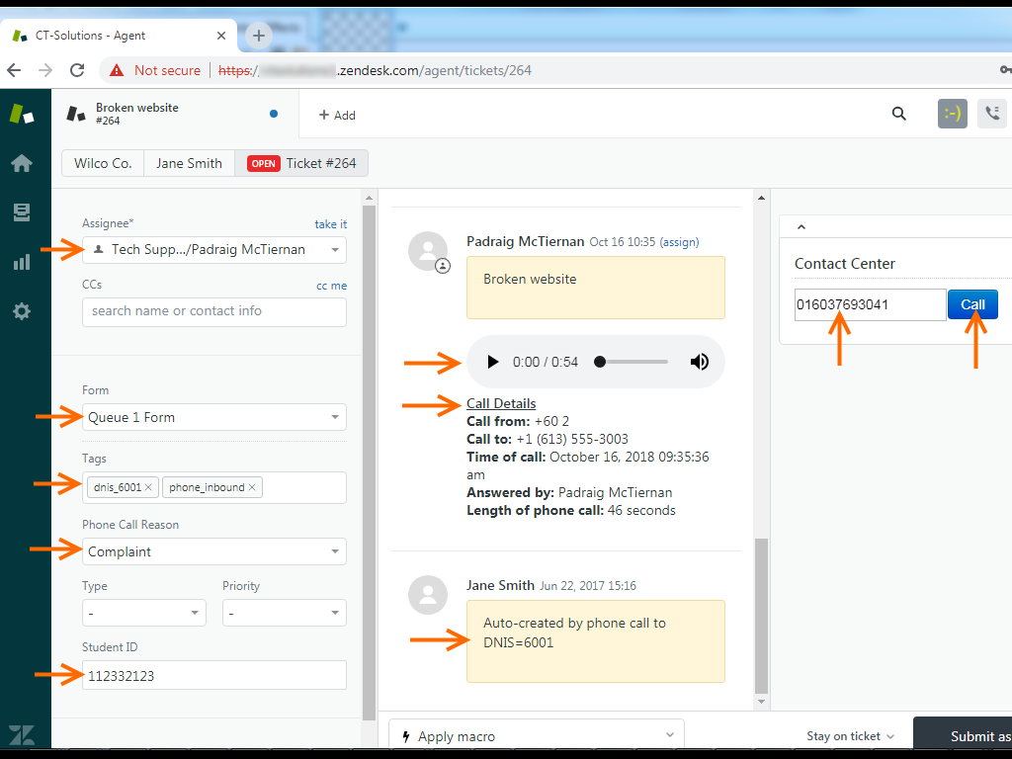Open the Assignee dropdown

pos(214,250)
